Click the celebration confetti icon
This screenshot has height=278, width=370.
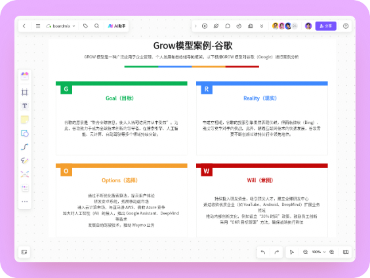tap(216, 26)
